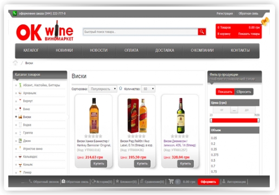Open the НОВОСТИ menu item
The width and height of the screenshot is (279, 195).
point(99,50)
